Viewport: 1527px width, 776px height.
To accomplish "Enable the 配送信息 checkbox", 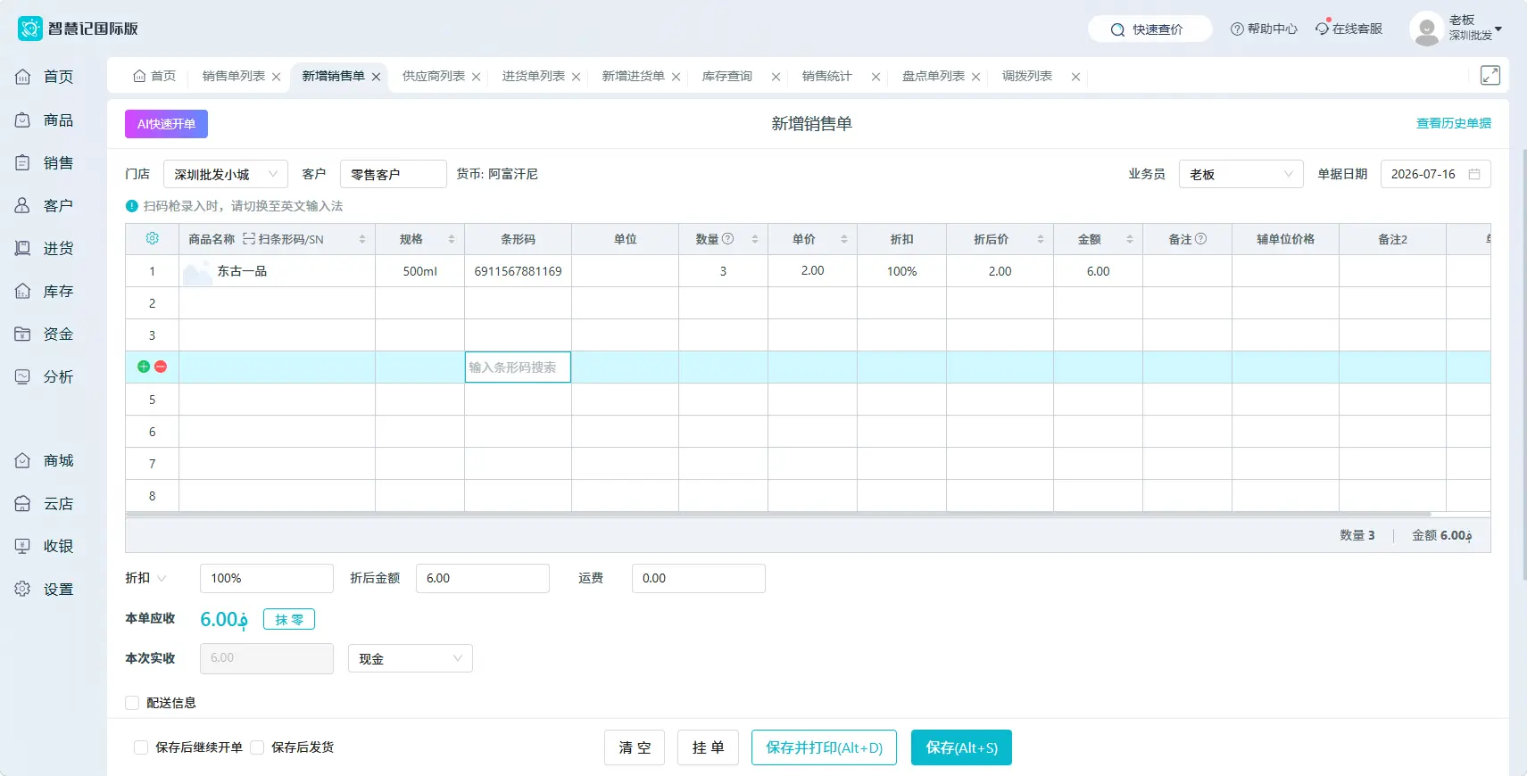I will 132,703.
